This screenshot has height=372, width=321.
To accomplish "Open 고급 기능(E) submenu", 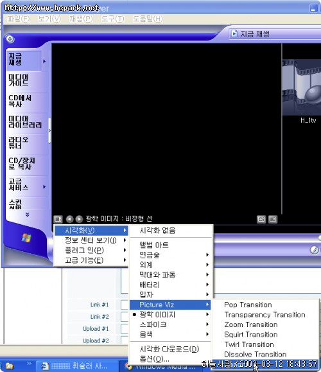I will pyautogui.click(x=92, y=260).
